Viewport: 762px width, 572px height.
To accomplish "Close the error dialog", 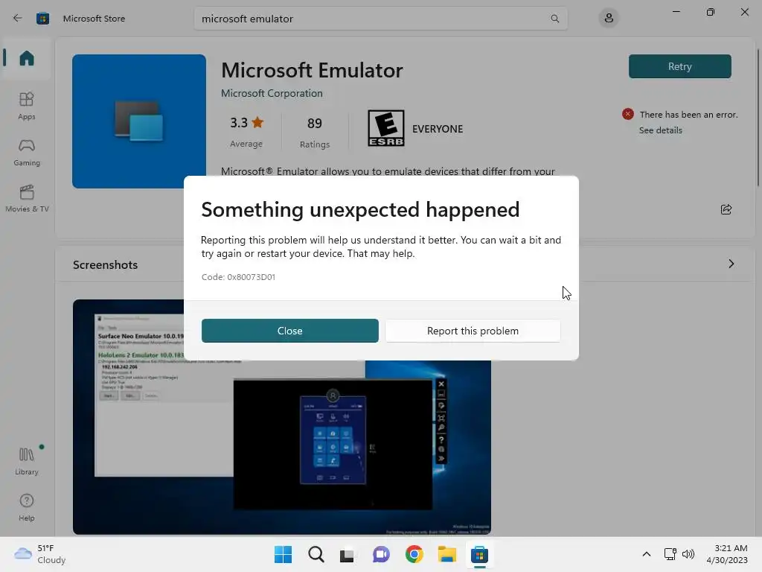I will click(x=289, y=331).
